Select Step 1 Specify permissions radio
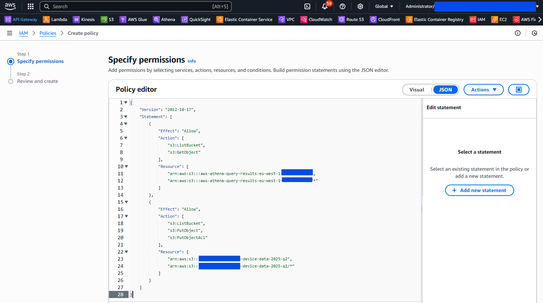The height and width of the screenshot is (303, 543). coord(11,62)
